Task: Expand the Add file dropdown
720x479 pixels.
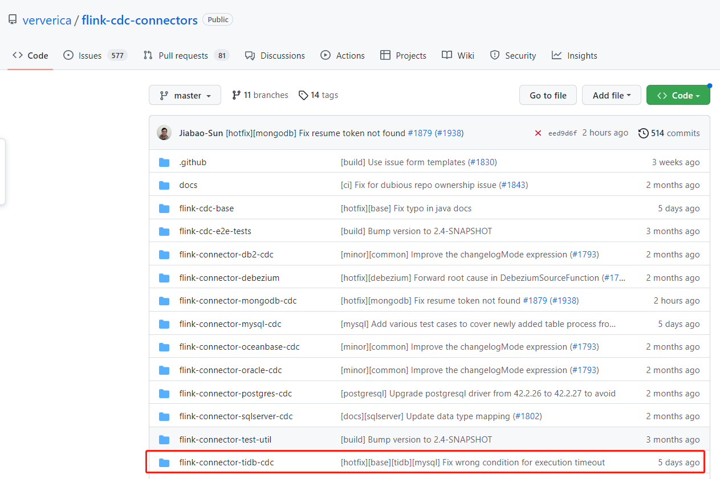Action: [x=611, y=96]
